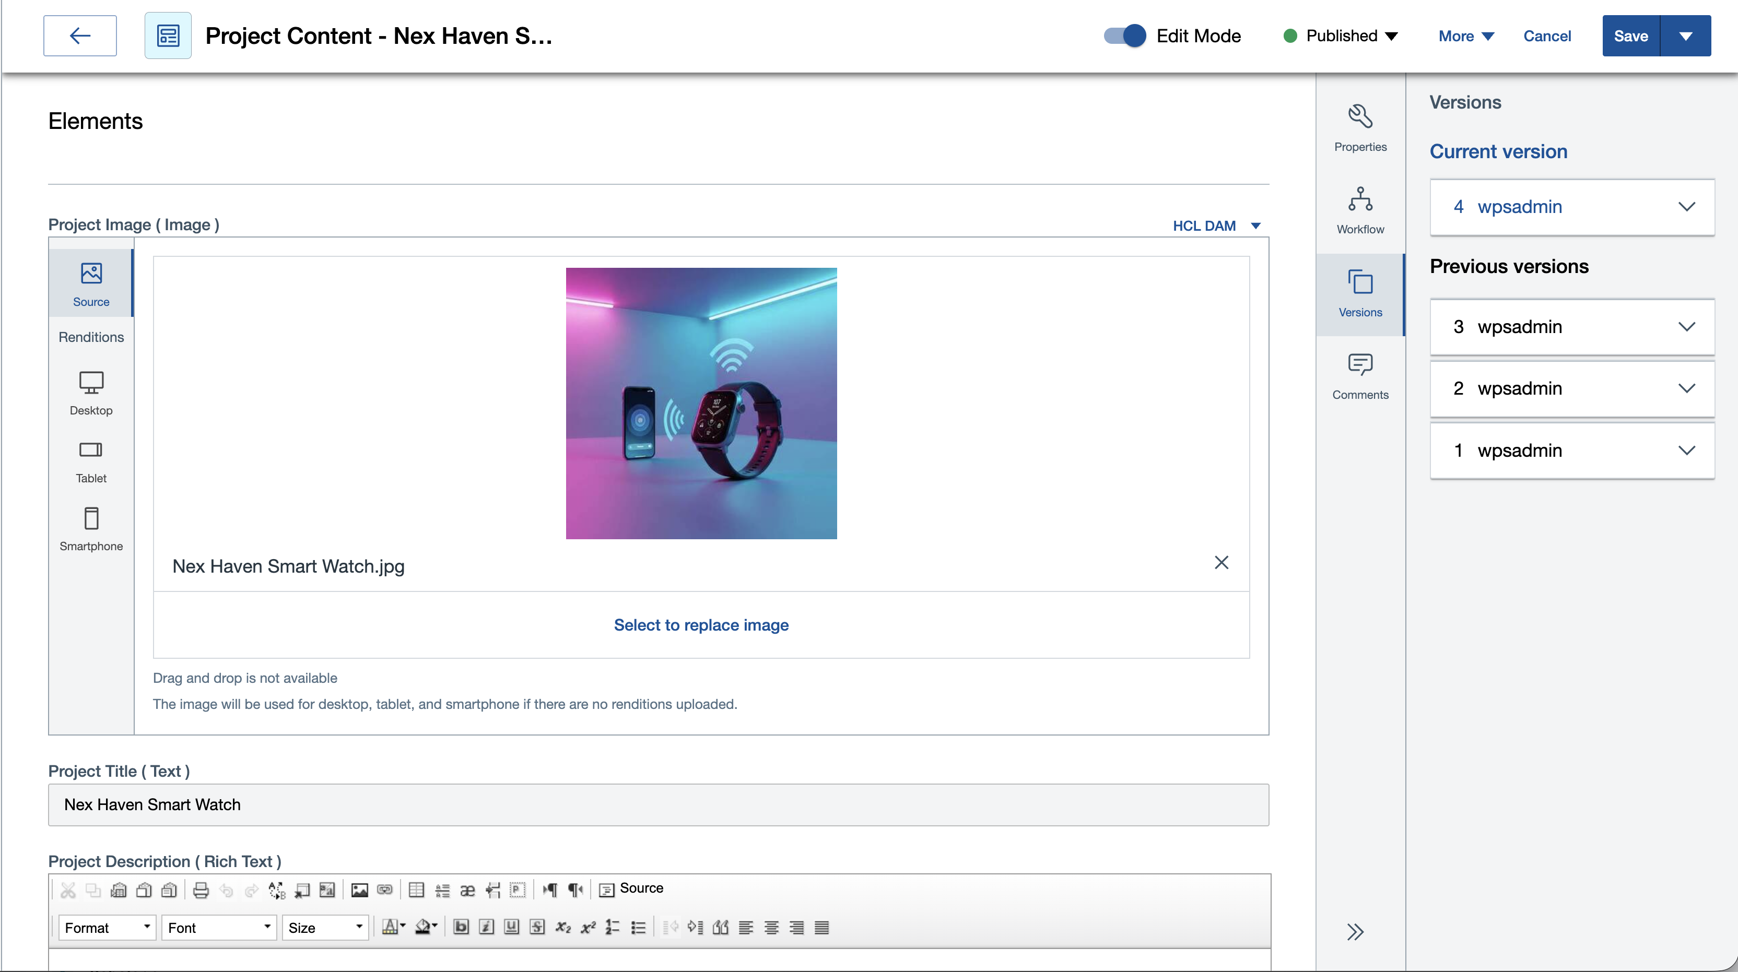Click the Block Quote icon

click(x=721, y=928)
